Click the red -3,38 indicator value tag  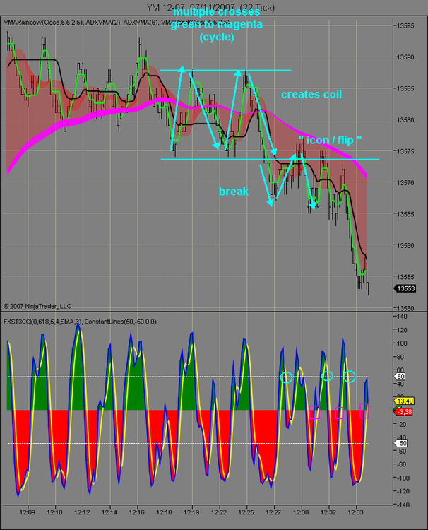click(x=404, y=412)
